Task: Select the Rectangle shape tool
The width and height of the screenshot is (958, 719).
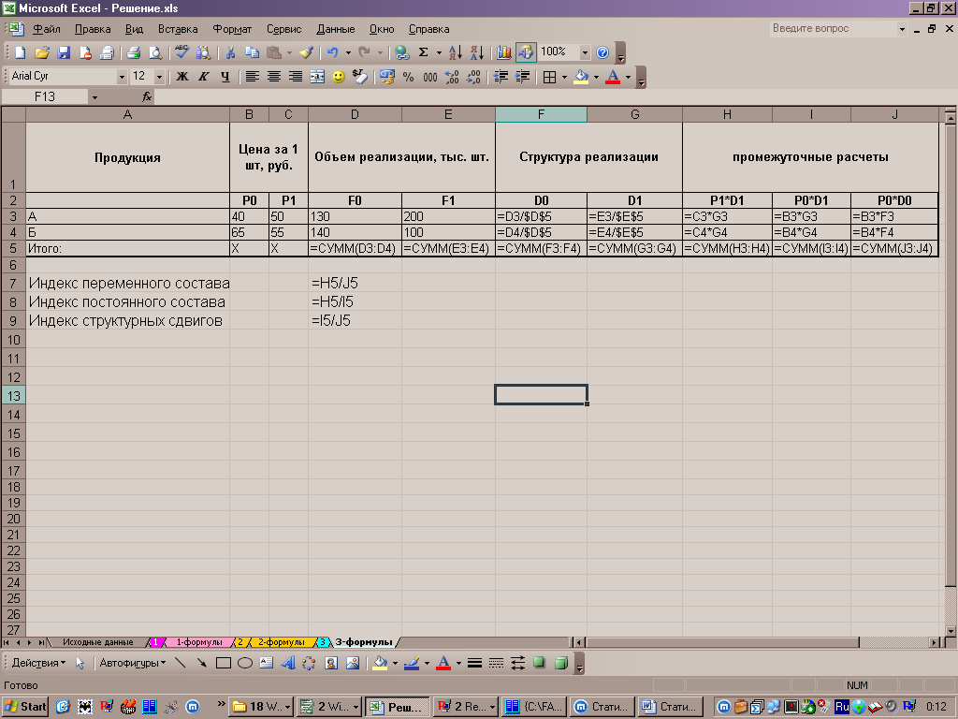Action: point(223,663)
